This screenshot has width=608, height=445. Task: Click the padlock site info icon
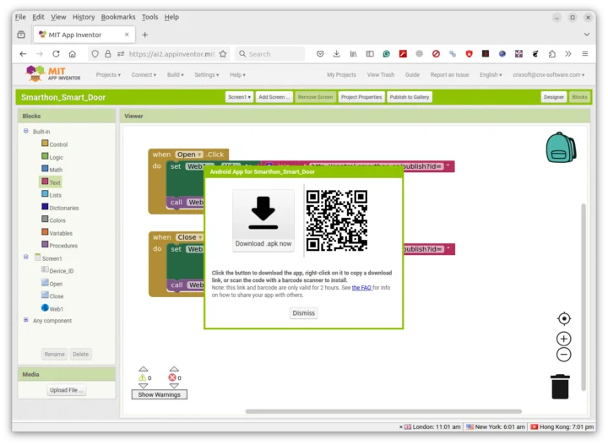(x=108, y=54)
